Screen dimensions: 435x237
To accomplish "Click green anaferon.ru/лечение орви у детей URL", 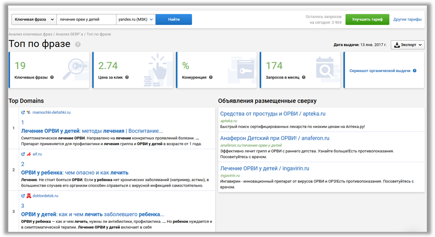I will 251,145.
